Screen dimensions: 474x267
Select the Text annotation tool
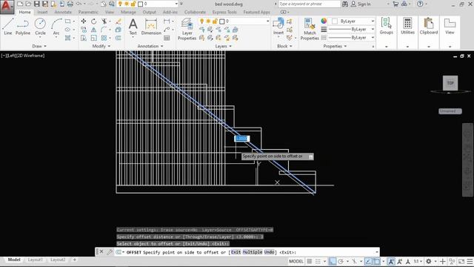(x=133, y=27)
